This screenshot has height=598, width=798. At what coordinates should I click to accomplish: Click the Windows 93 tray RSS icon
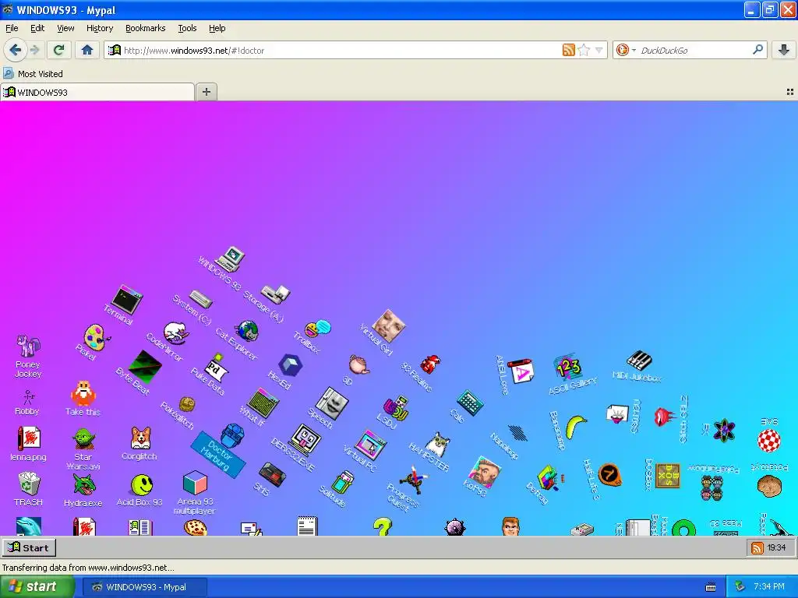tap(757, 547)
